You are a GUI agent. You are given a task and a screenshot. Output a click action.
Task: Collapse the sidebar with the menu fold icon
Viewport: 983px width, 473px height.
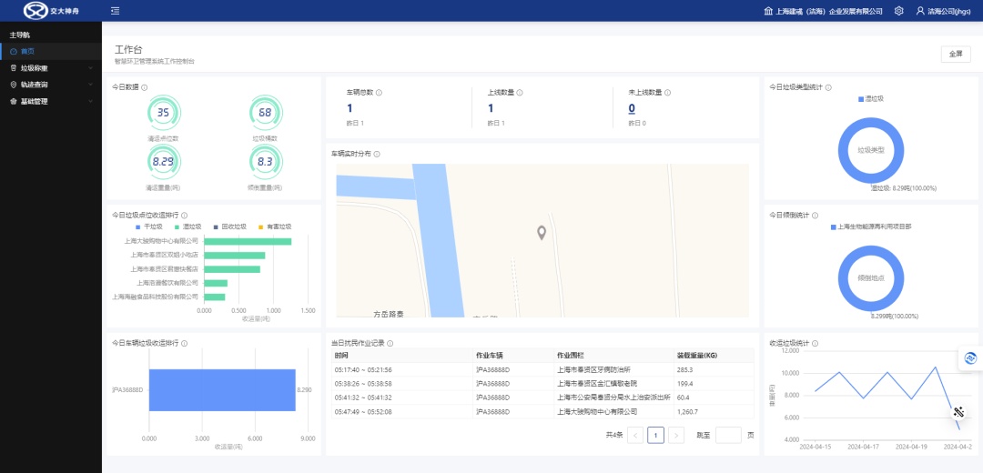point(115,11)
